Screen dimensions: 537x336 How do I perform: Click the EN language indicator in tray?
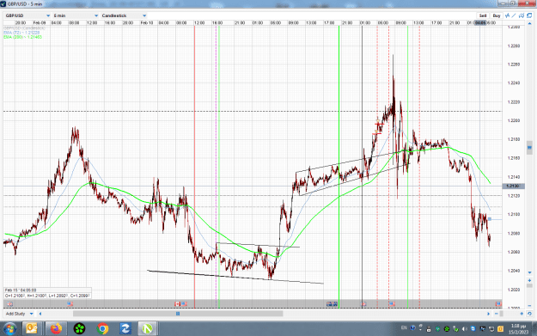tap(404, 327)
